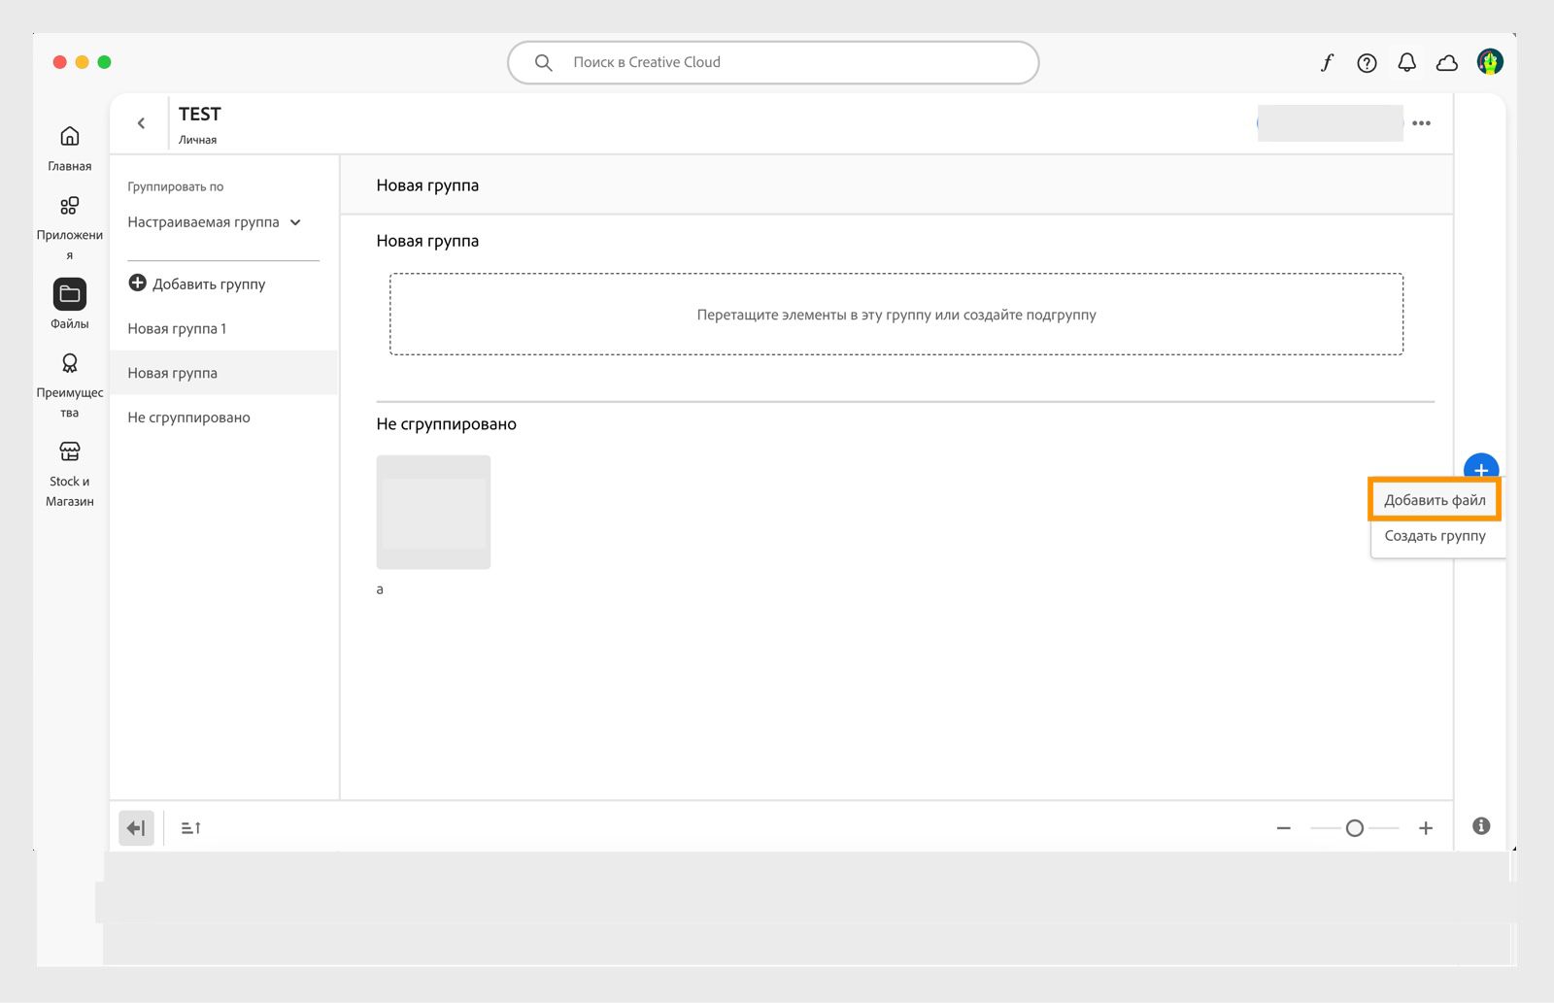Open the help question mark icon
Viewport: 1554px width, 1003px height.
click(1367, 63)
